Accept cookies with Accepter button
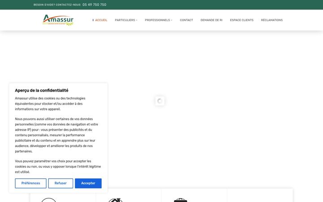Screen dimensions: 323x202 (88, 183)
